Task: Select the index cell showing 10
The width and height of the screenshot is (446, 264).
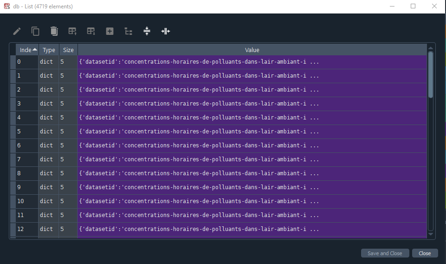Action: 27,201
